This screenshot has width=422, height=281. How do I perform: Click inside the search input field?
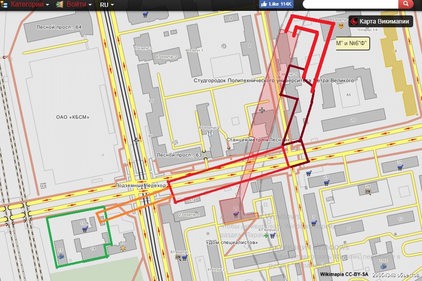351,4
